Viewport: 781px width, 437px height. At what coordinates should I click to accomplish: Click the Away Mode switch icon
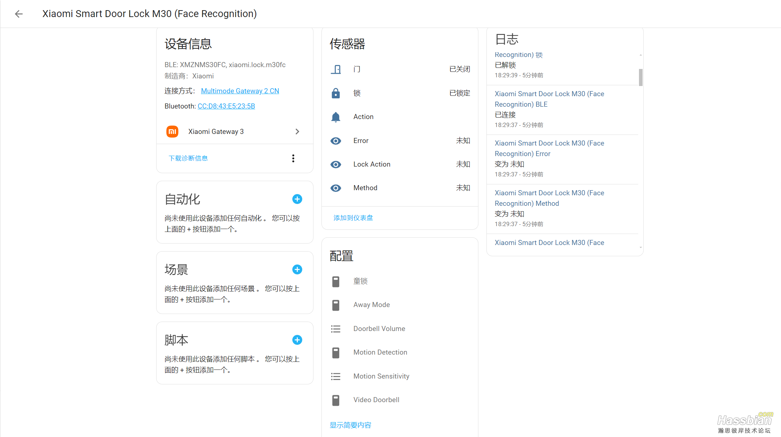336,305
